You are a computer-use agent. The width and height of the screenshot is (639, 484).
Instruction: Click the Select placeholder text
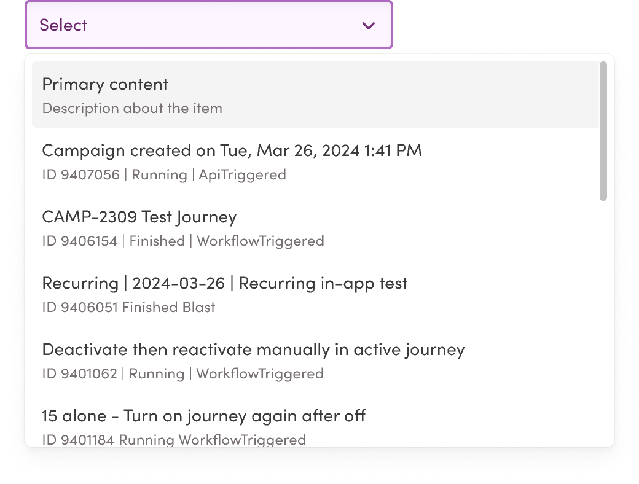[x=63, y=25]
